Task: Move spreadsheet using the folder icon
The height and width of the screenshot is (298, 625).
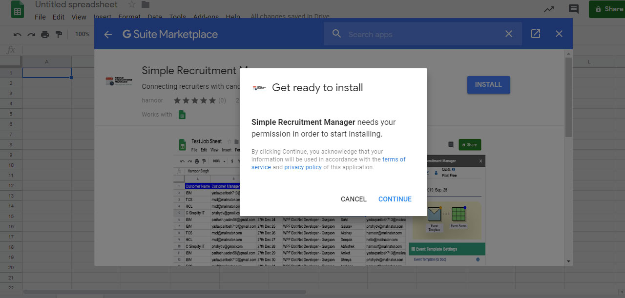Action: (146, 5)
